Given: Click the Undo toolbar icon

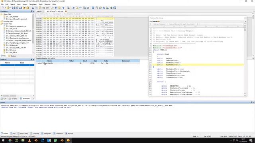Looking at the screenshot, I should click(x=43, y=8).
